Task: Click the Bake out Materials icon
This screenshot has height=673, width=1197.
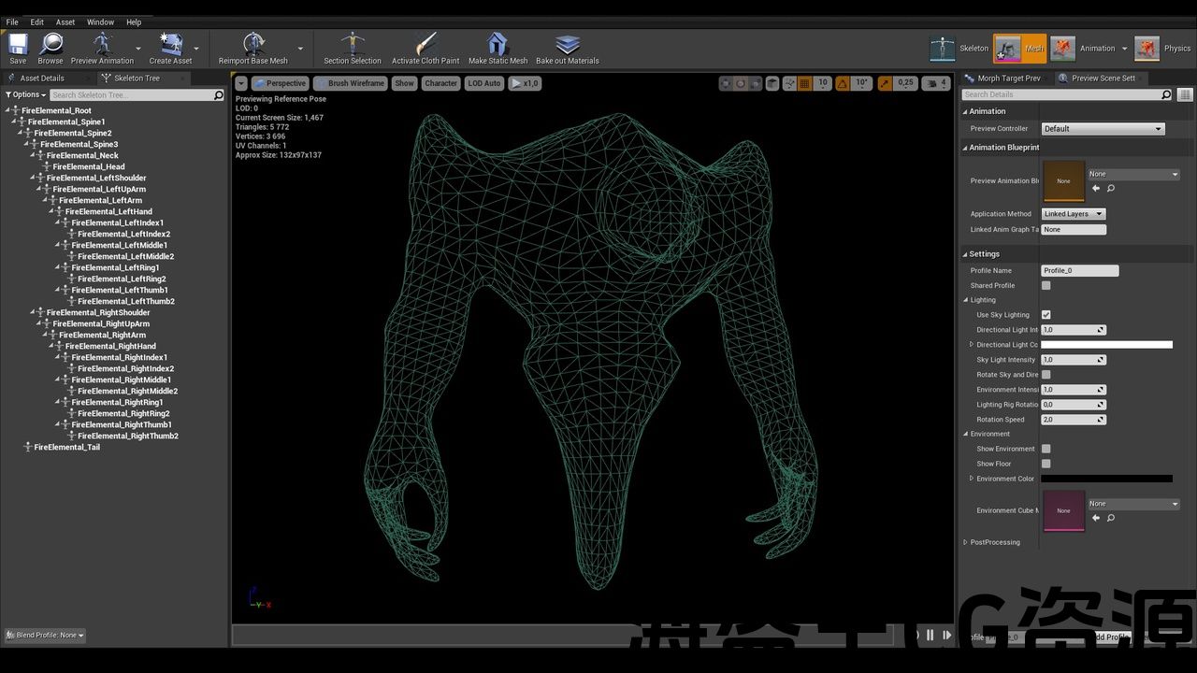Action: coord(568,45)
